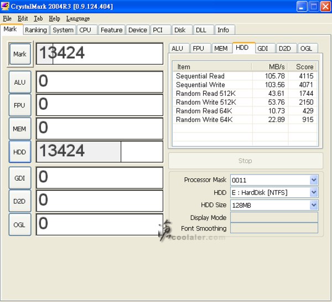Open the HDD drive selection dropdown

tap(314, 192)
